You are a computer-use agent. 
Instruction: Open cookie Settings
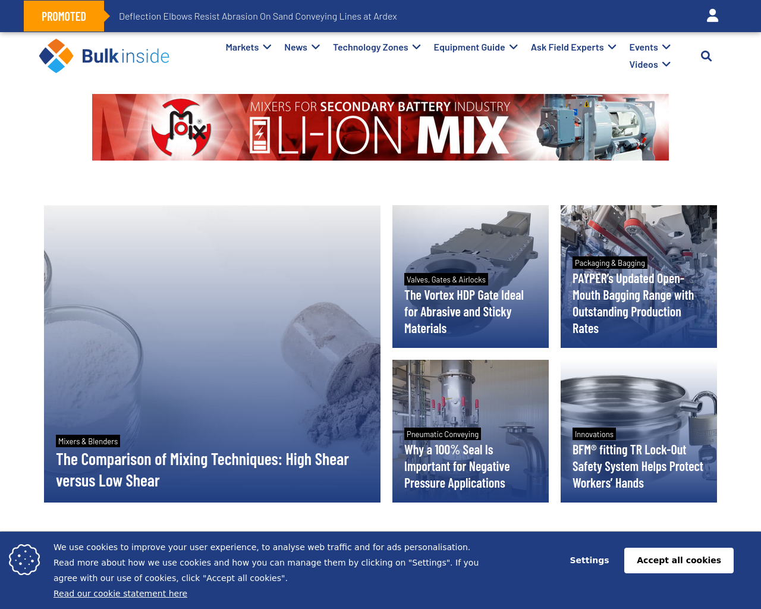point(589,560)
